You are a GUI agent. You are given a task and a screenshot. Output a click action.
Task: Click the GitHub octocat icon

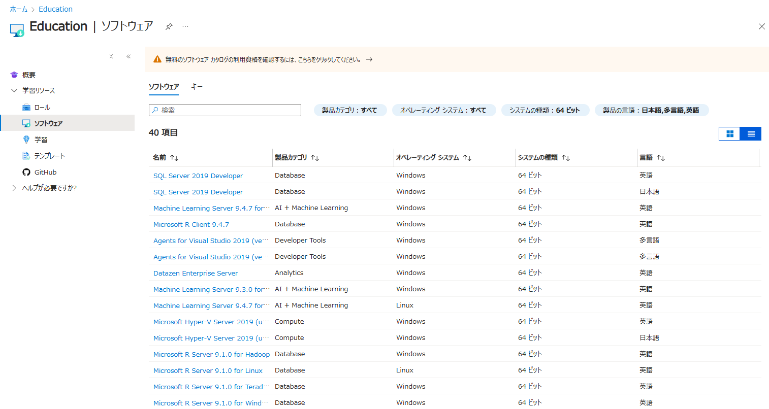pos(26,172)
